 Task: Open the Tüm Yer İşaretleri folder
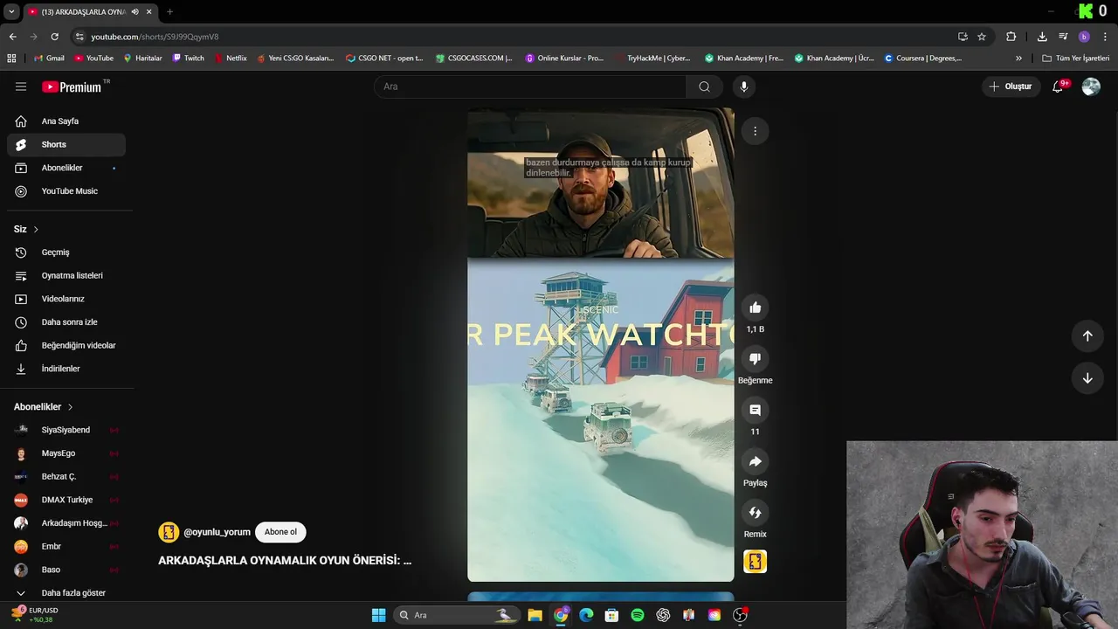pyautogui.click(x=1075, y=59)
